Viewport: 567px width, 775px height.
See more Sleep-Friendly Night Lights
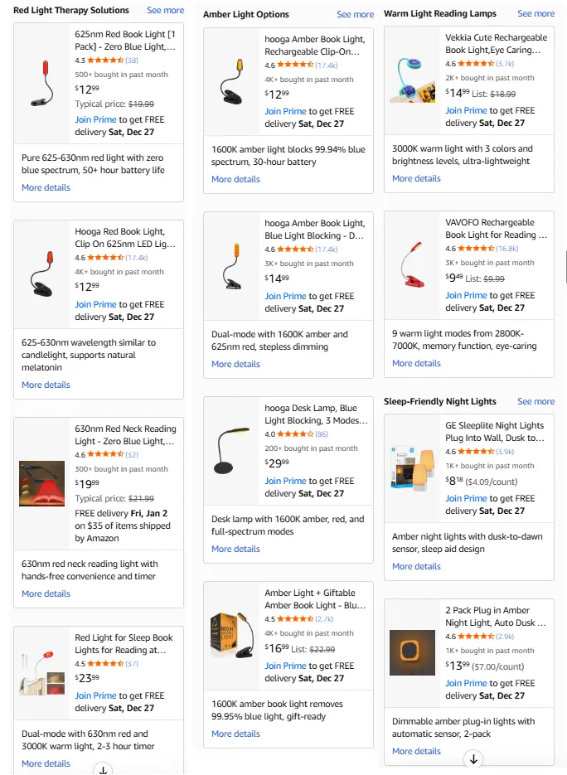[536, 402]
